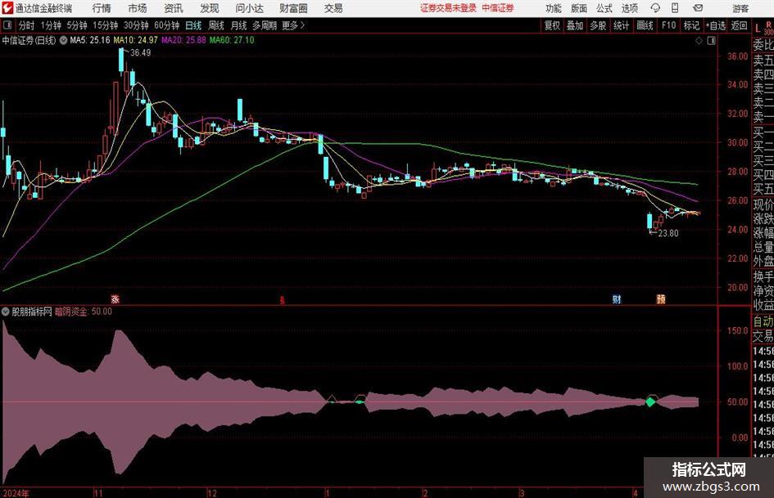
Task: Open the 市场 menu
Action: point(138,8)
